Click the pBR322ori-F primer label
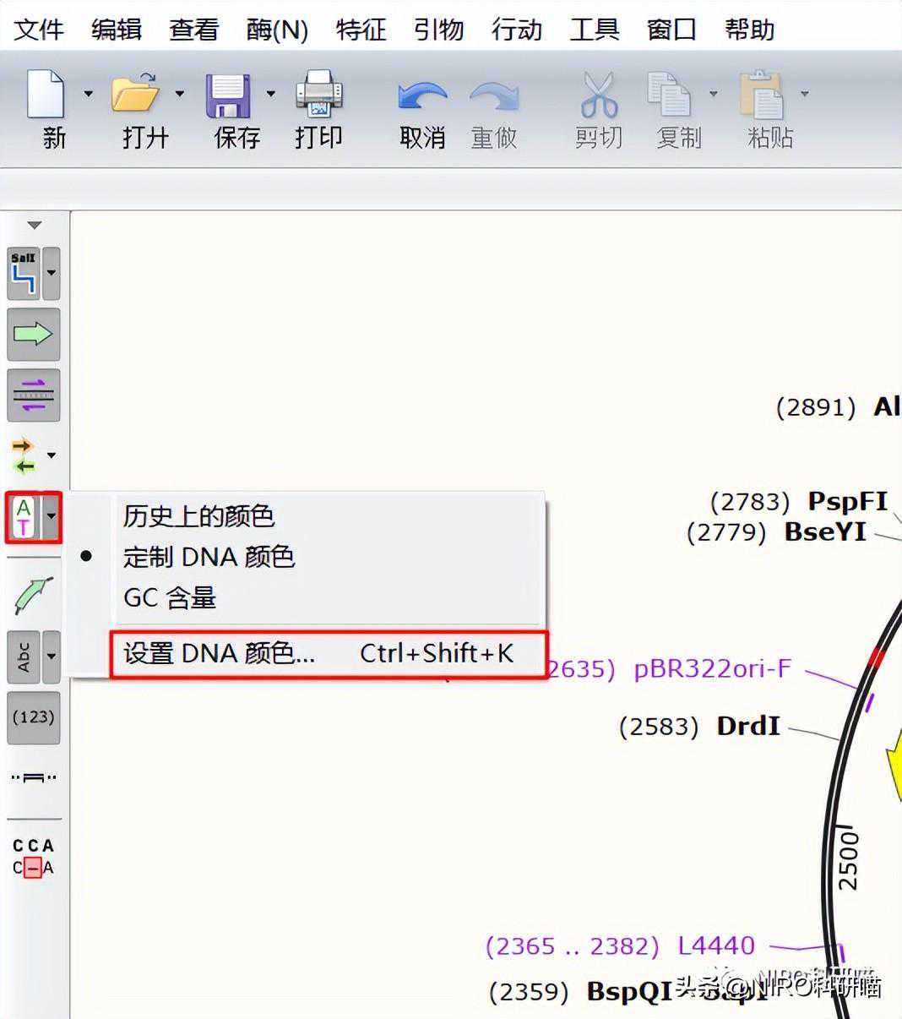The image size is (902, 1019). tap(712, 669)
